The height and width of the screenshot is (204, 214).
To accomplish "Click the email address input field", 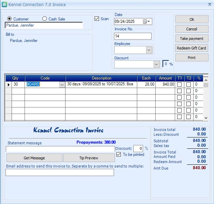I will pos(60,173).
